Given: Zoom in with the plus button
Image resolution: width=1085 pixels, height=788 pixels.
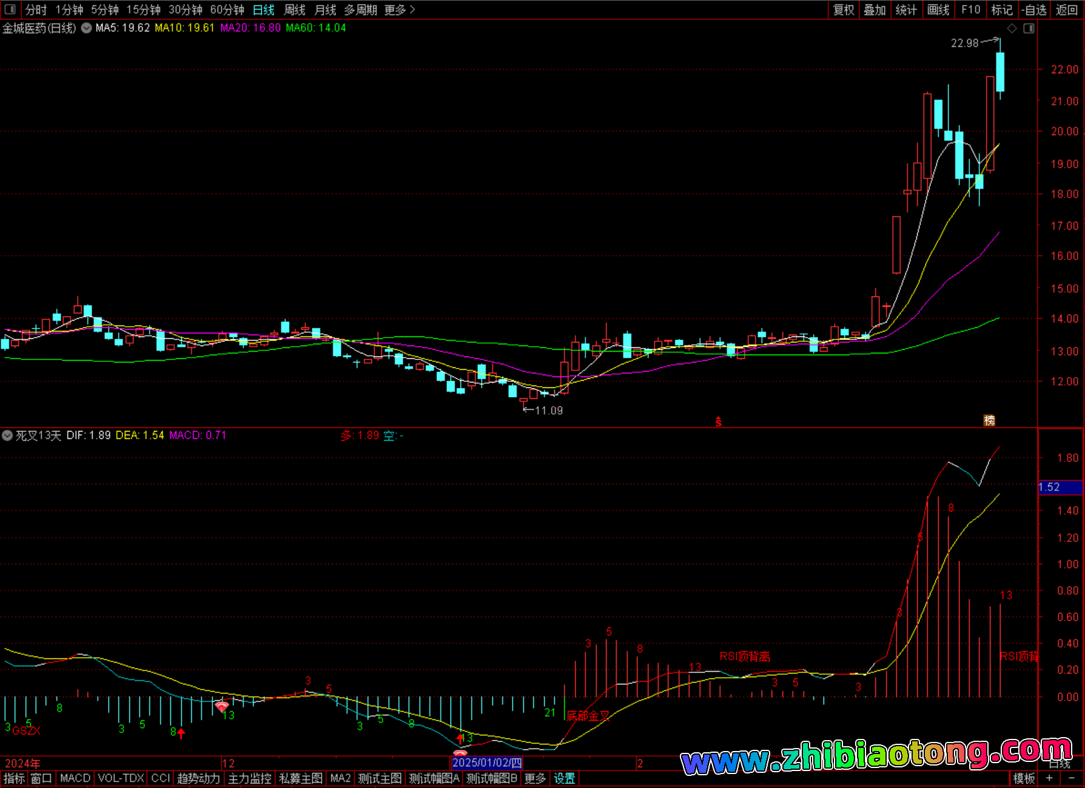Looking at the screenshot, I should (1049, 778).
